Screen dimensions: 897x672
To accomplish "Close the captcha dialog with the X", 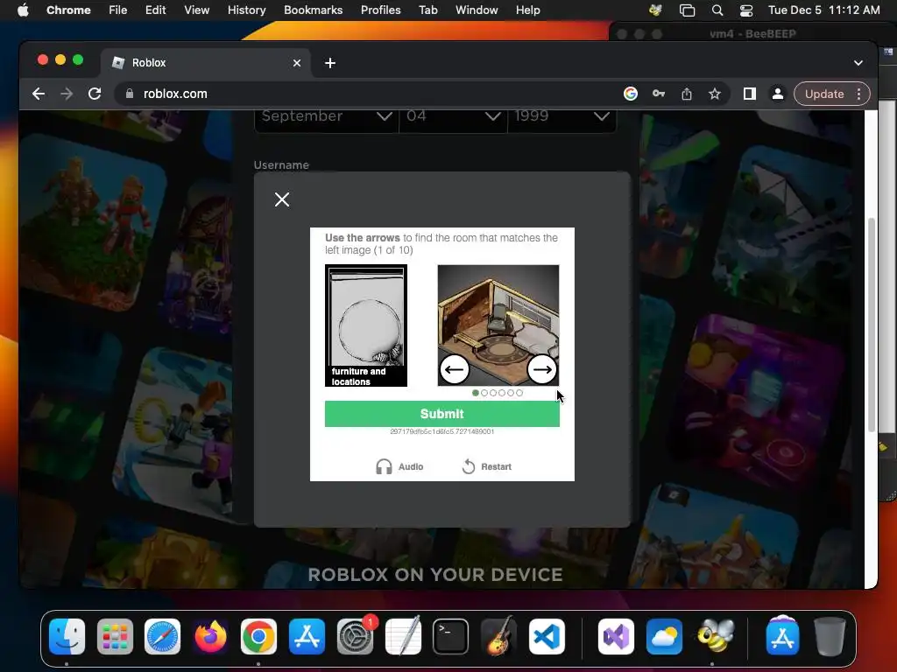I will [x=282, y=199].
